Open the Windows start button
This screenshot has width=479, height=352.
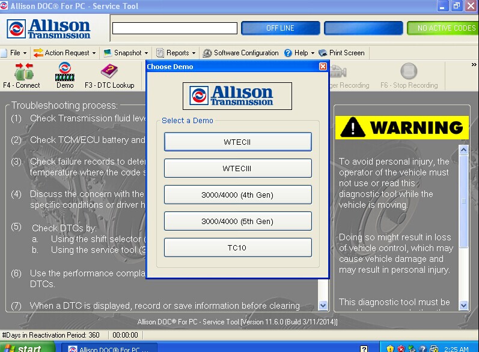pyautogui.click(x=28, y=347)
